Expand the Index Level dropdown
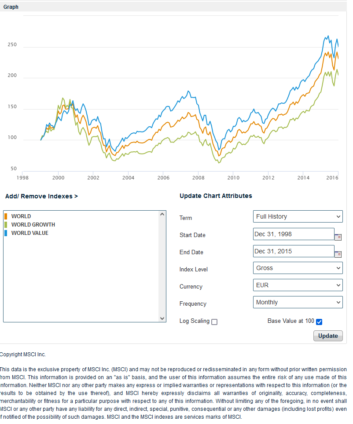 [x=298, y=268]
